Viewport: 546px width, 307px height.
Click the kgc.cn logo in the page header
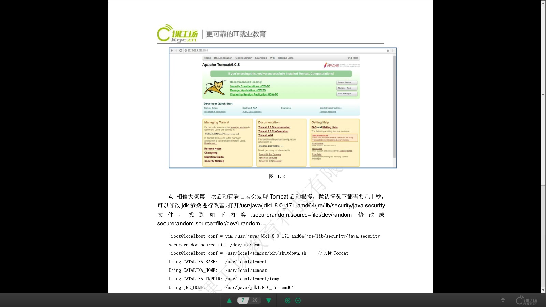[x=177, y=33]
